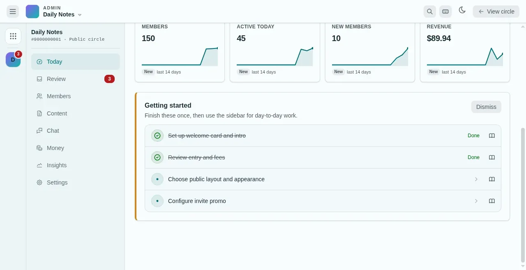Click Done status on welcome card row

click(473, 136)
